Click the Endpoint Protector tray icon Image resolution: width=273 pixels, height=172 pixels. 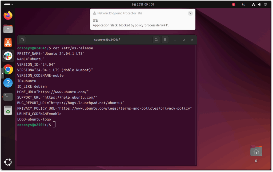click(234, 4)
